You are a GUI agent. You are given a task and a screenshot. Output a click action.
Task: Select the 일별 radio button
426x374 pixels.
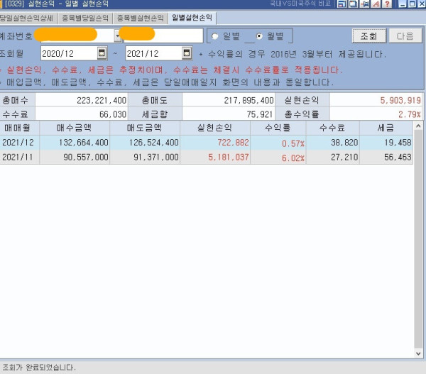(x=215, y=36)
